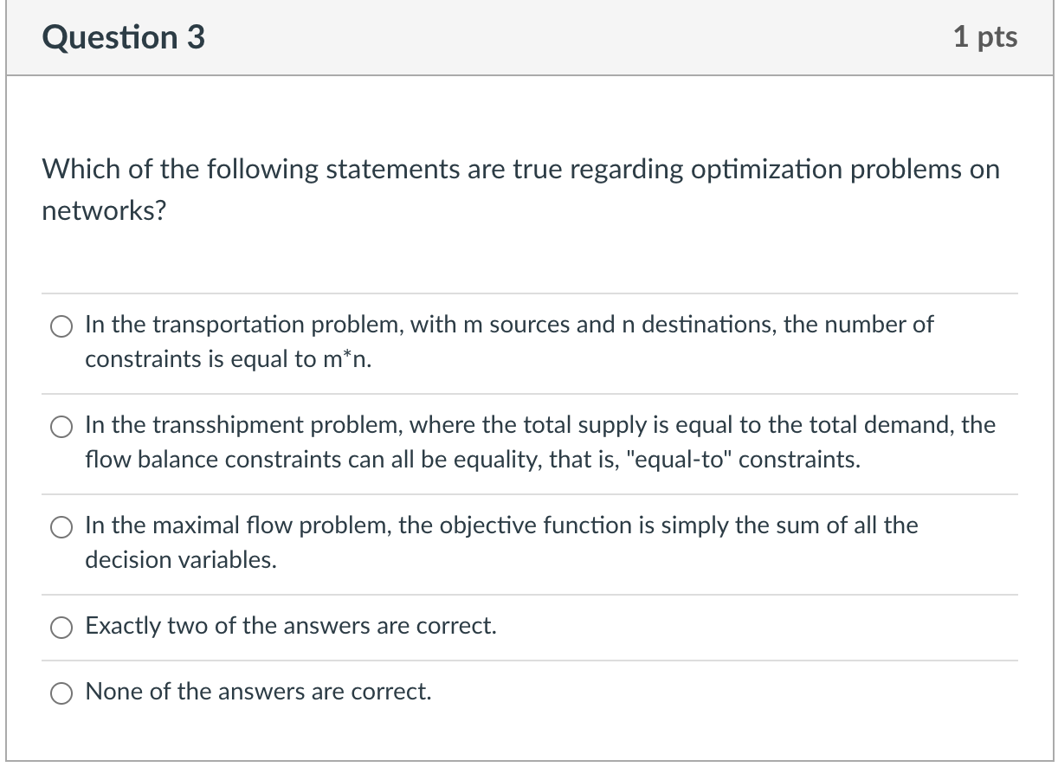This screenshot has width=1058, height=767.
Task: Select 'Exactly two of the answers are correct'
Action: pos(61,627)
